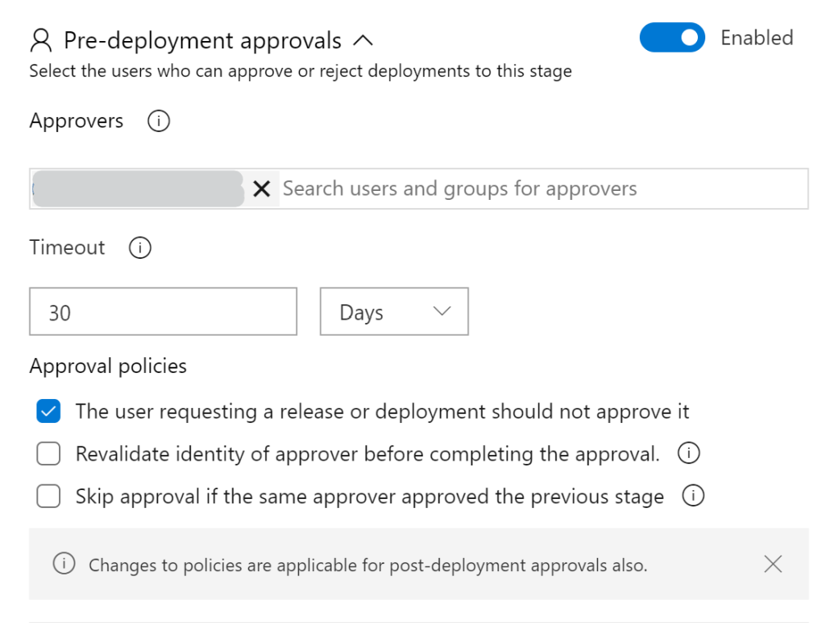Enable Revalidate identity of approver checkbox
The height and width of the screenshot is (631, 838).
48,454
